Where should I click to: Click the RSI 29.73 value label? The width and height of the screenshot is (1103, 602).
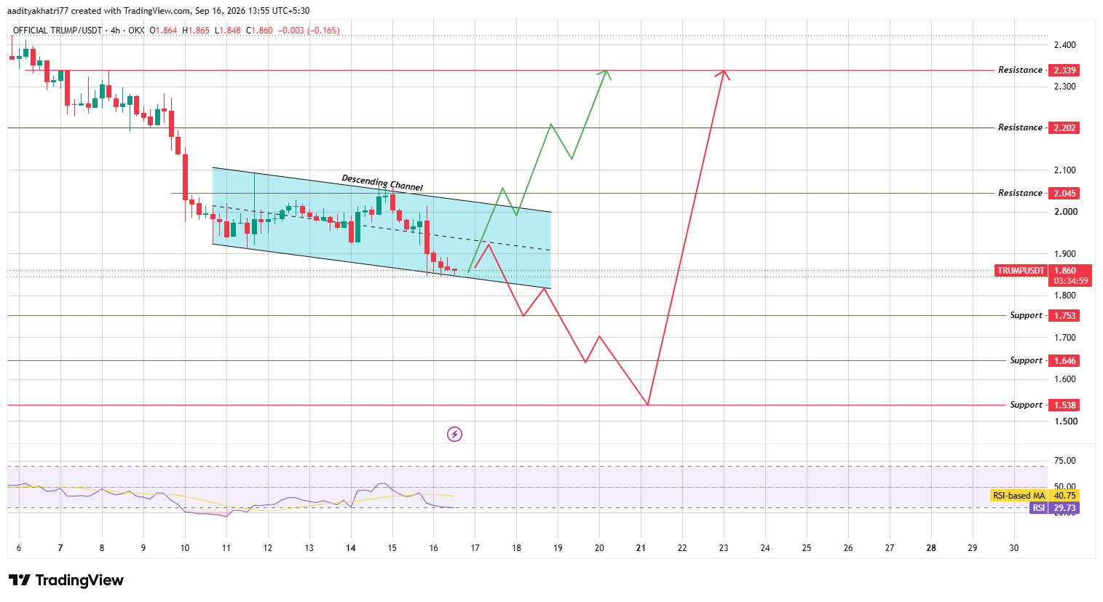tap(1054, 508)
